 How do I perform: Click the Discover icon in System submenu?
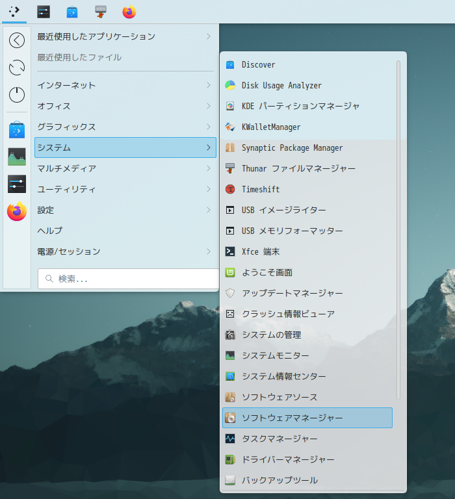230,64
